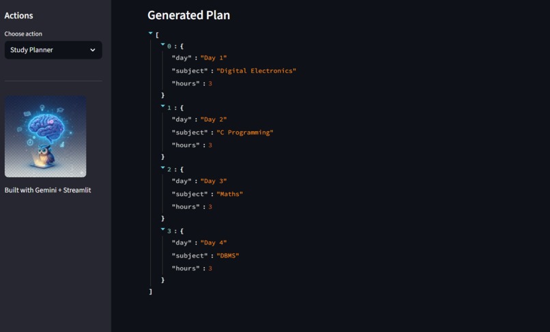Image resolution: width=550 pixels, height=332 pixels.
Task: Click the "Day 3" value
Action: tap(214, 181)
